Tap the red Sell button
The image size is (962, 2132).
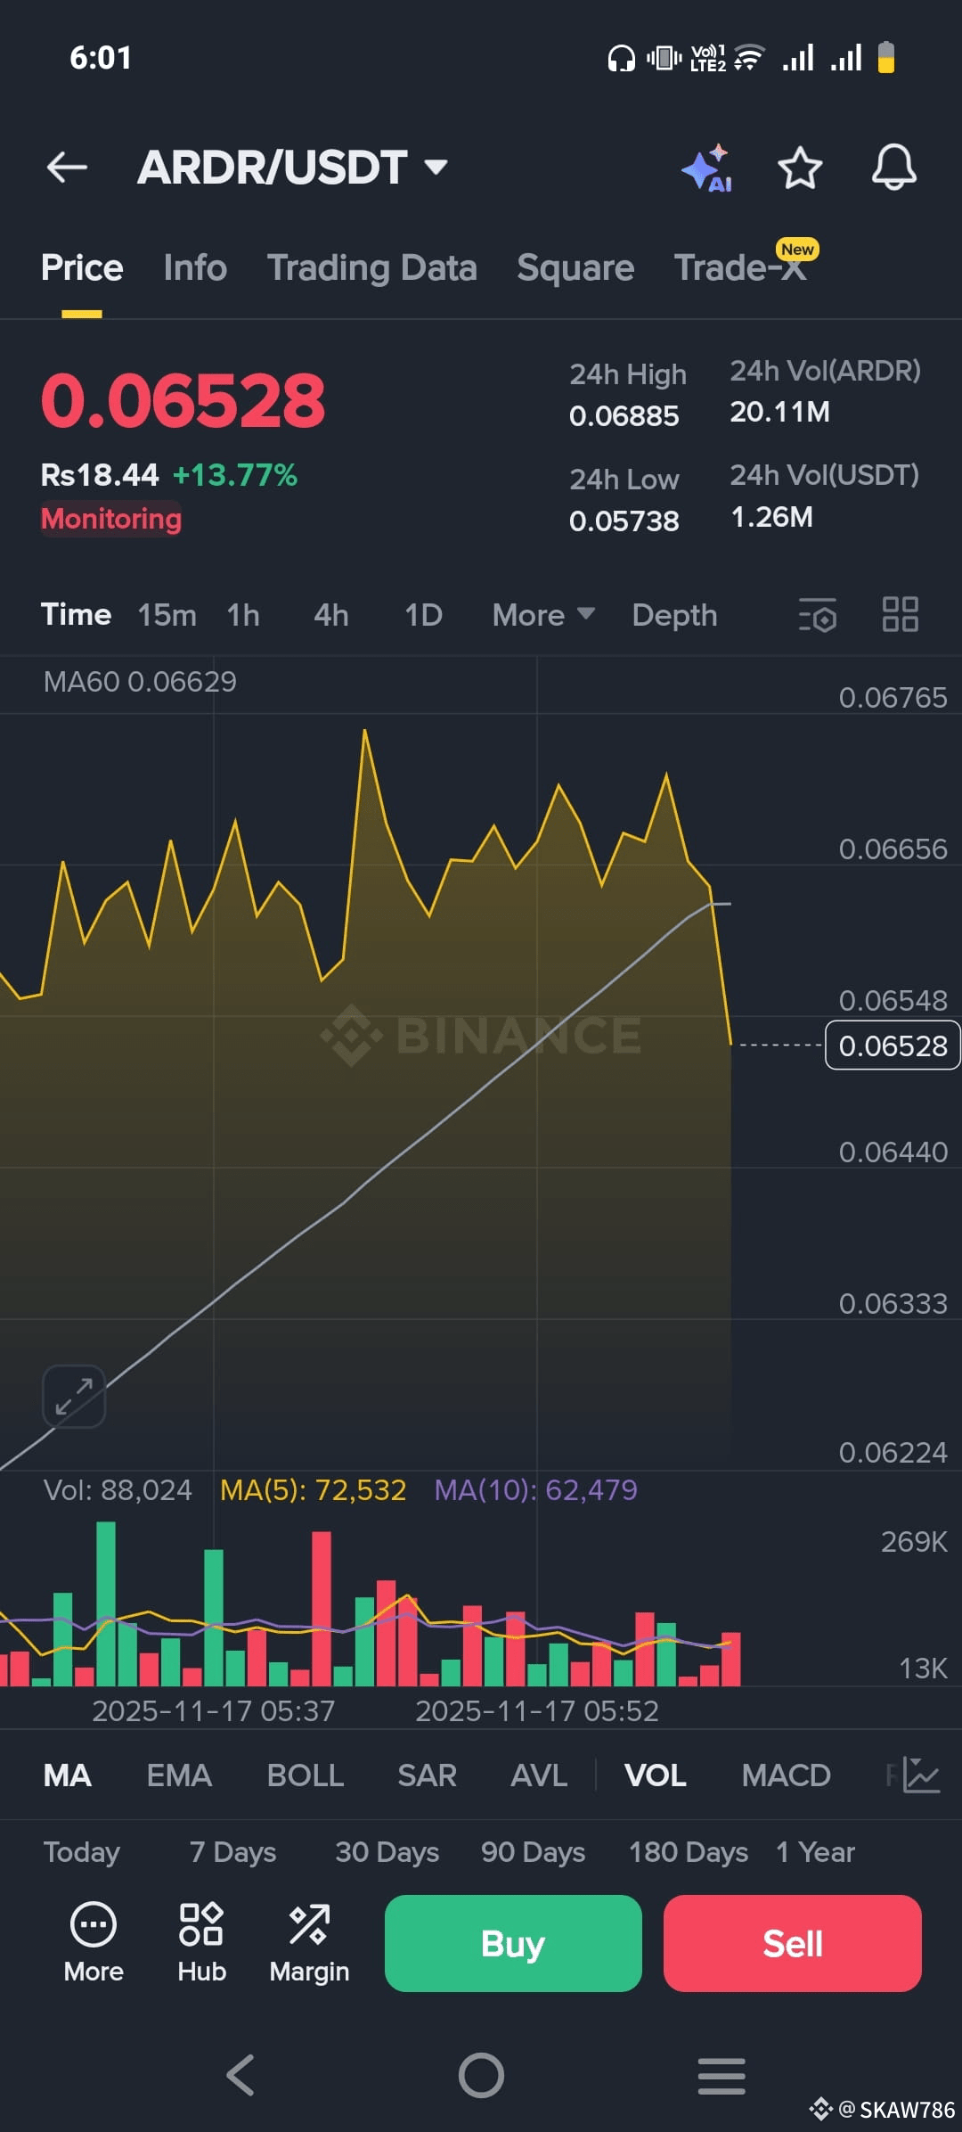tap(793, 1943)
